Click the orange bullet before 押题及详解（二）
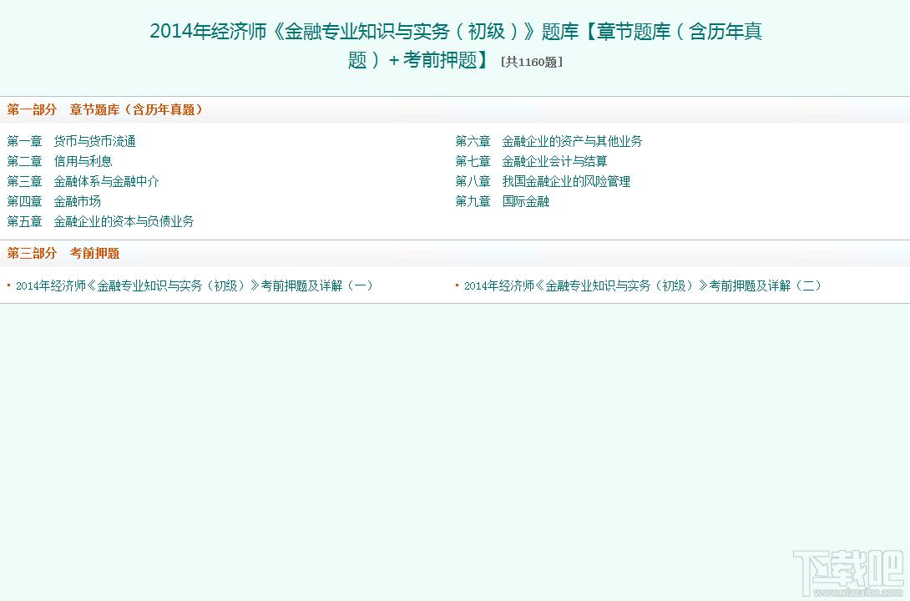Screen dimensions: 910x601 pyautogui.click(x=457, y=285)
